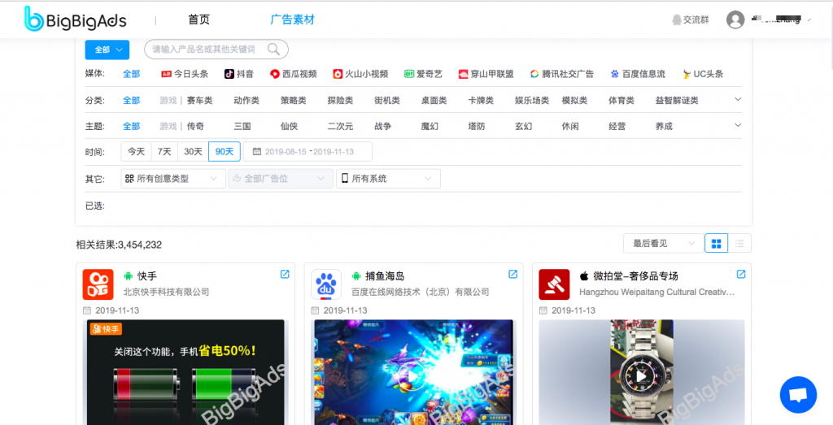Filter media by 腾讯社交广告
Viewport: 833px width, 425px height.
click(x=562, y=74)
